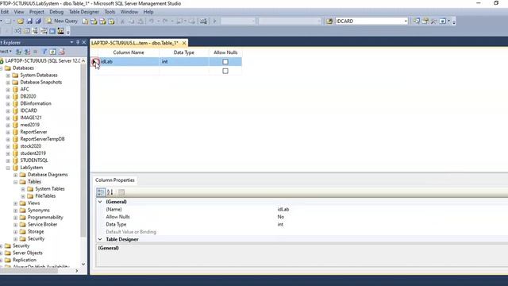The image size is (508, 286).
Task: Collapse the LabSystem database node
Action: click(8, 168)
